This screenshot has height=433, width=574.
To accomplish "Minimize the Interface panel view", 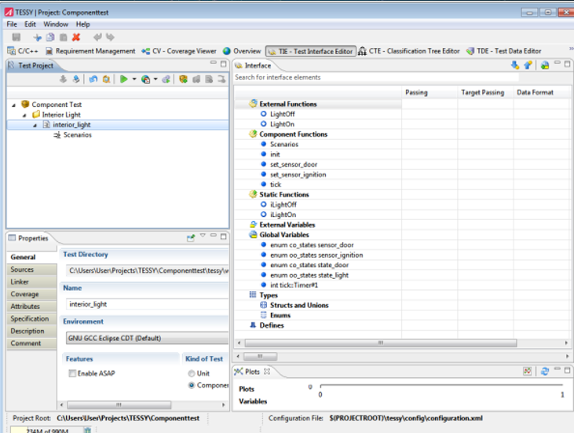I will tap(558, 63).
